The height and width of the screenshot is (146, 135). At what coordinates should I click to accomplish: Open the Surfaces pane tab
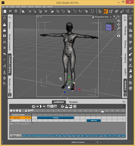(125, 58)
